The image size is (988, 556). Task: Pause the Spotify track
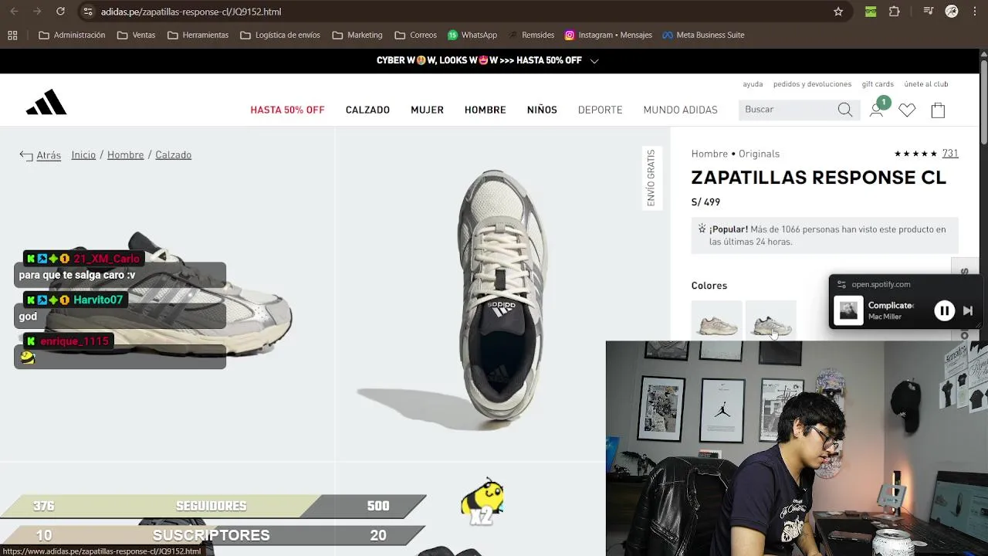click(x=944, y=311)
